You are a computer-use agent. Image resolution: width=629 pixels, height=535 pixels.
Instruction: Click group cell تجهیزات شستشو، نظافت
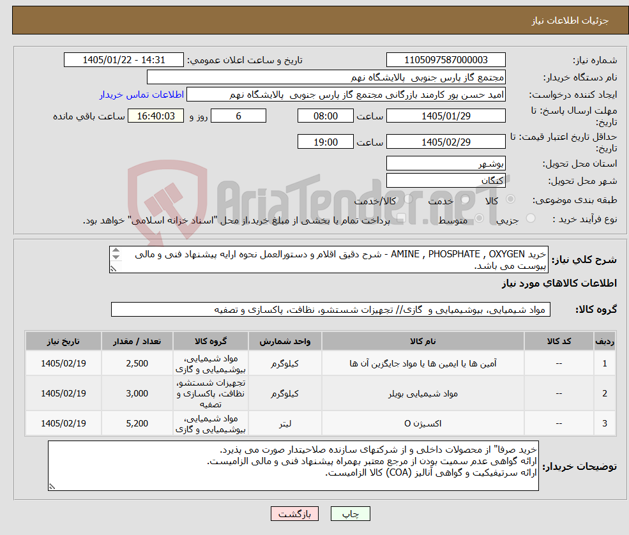pos(211,393)
